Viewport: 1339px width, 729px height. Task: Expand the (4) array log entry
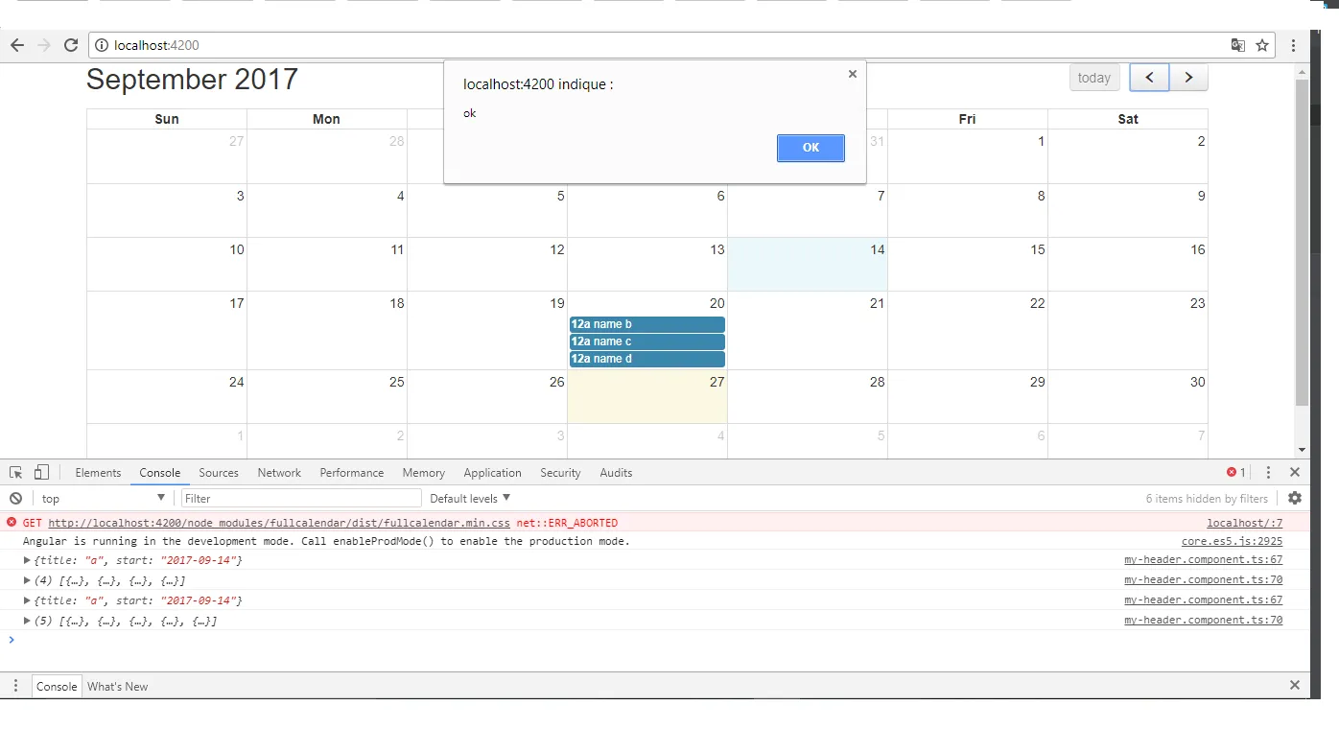coord(27,580)
